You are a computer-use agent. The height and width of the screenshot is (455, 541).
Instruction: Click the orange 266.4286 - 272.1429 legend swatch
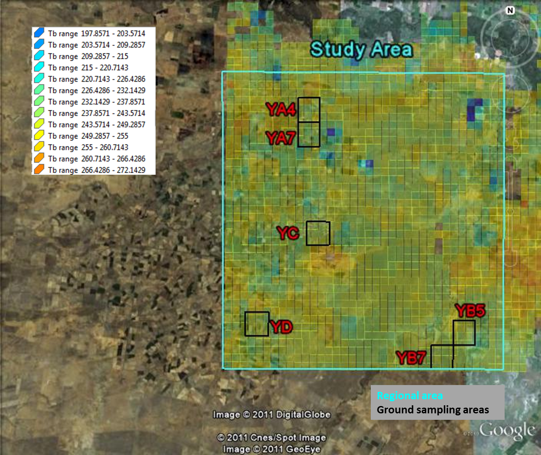click(x=39, y=169)
